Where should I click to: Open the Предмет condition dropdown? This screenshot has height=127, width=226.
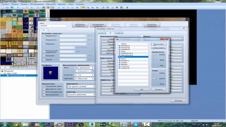pos(73,56)
